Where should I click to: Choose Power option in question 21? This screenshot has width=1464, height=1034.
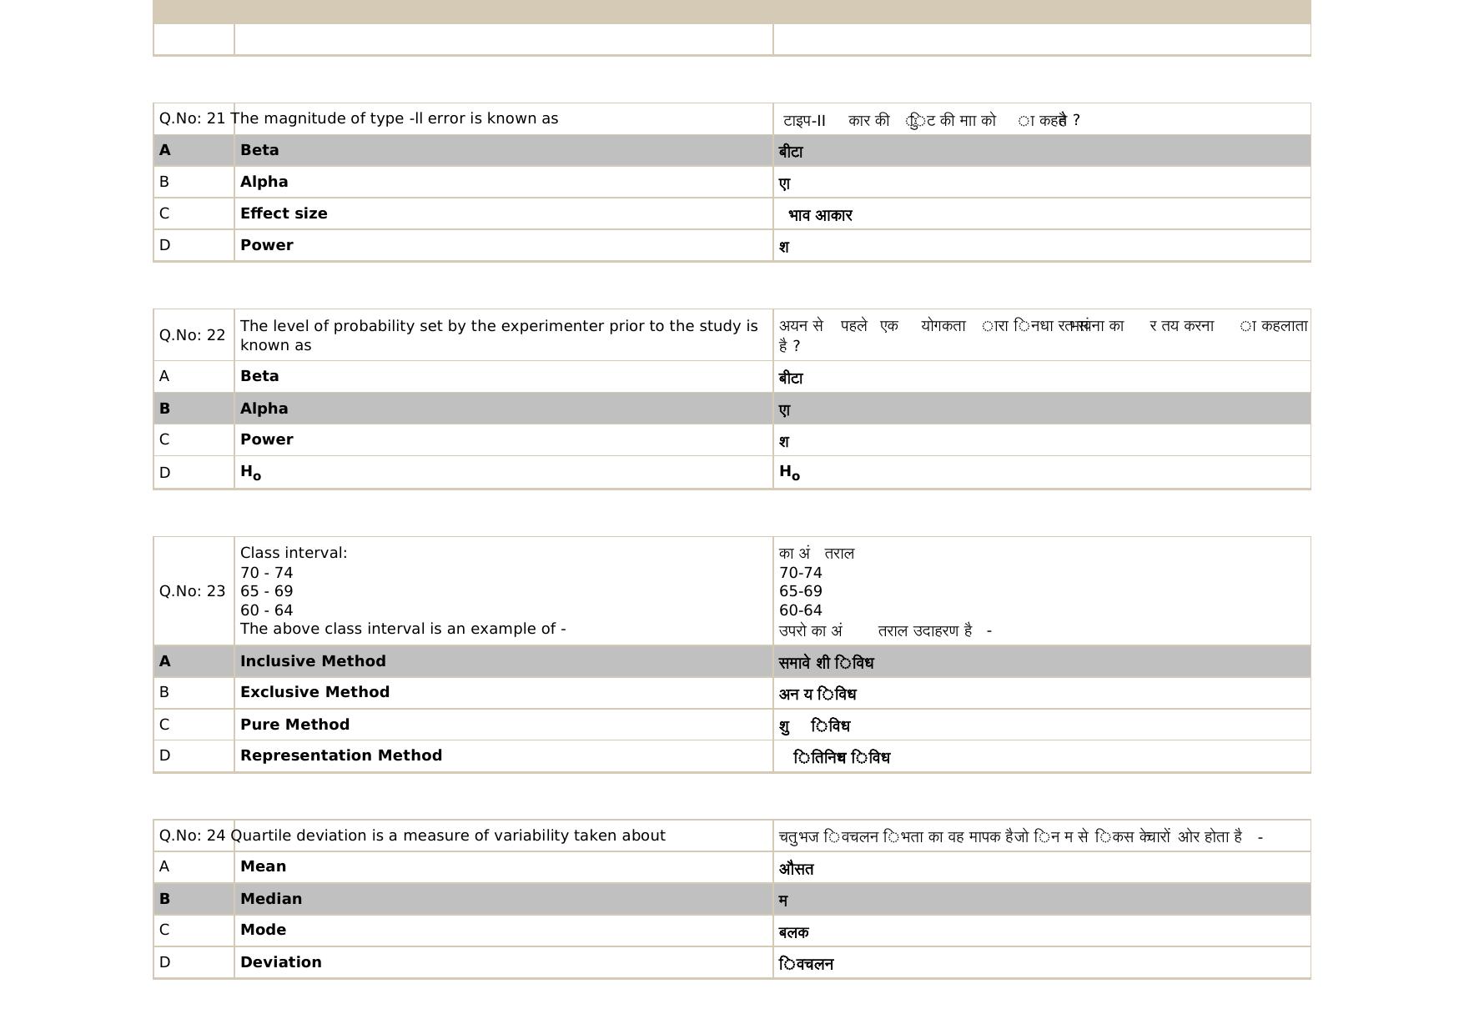pos(266,245)
